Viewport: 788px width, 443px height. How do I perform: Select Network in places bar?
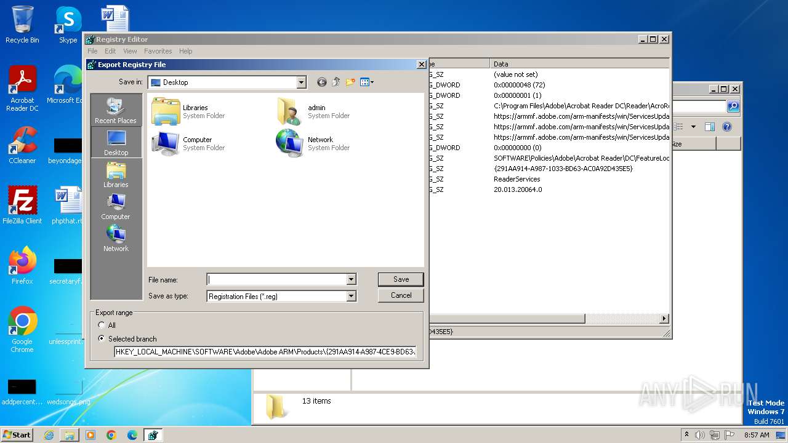[116, 239]
